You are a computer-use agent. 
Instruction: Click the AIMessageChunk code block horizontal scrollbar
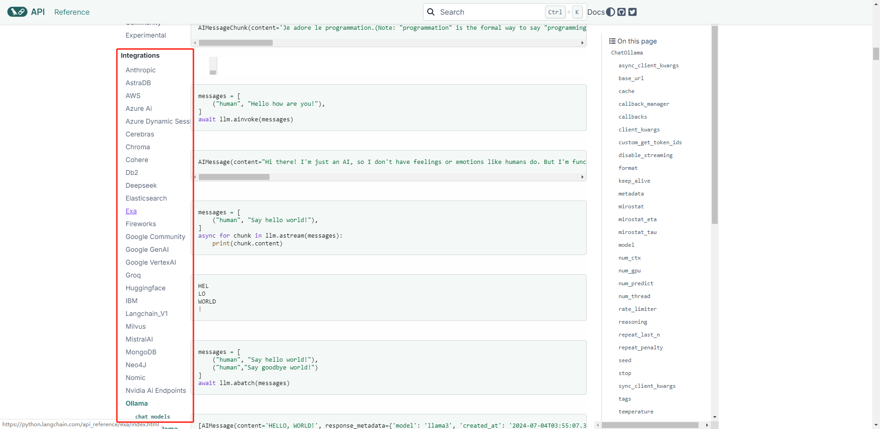236,43
